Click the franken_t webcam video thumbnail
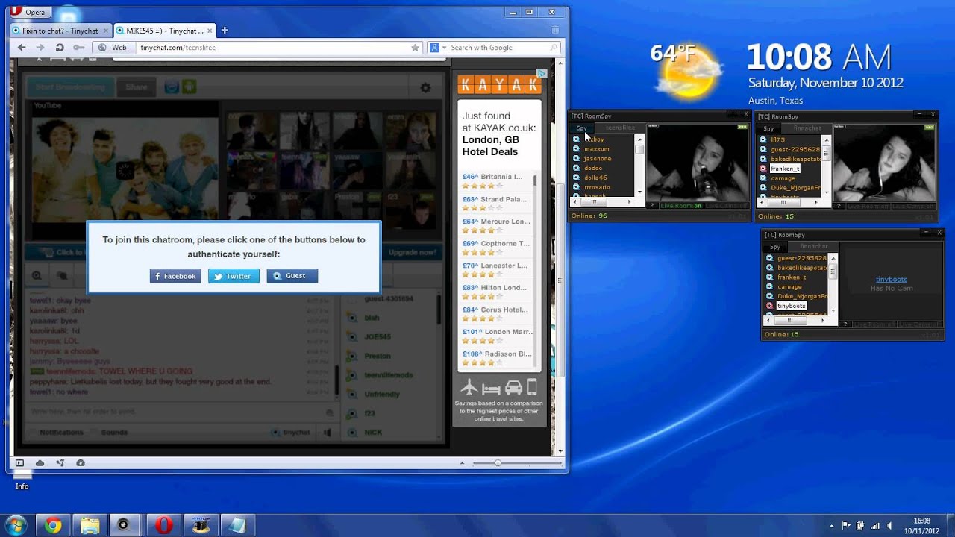The height and width of the screenshot is (537, 955). click(884, 162)
